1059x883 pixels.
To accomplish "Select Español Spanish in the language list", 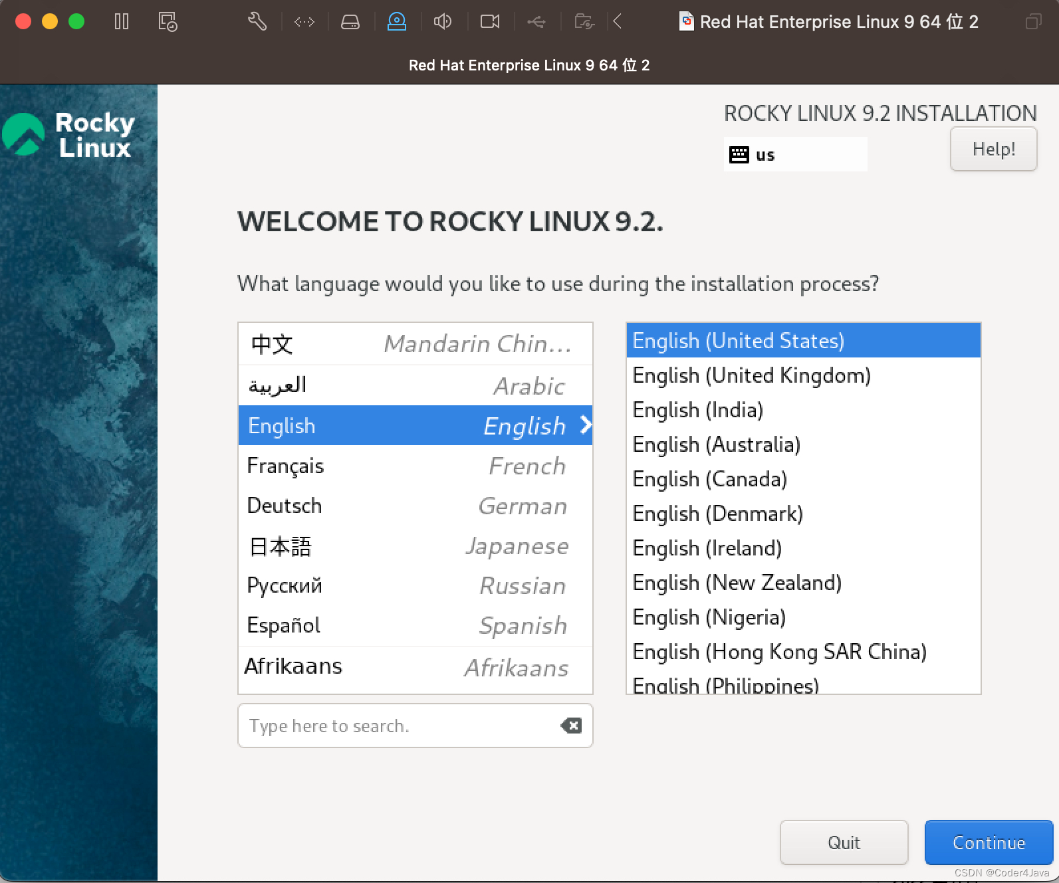I will pyautogui.click(x=415, y=625).
